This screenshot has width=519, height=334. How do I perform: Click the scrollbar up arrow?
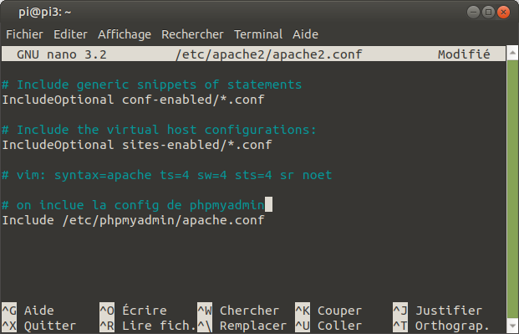click(512, 53)
